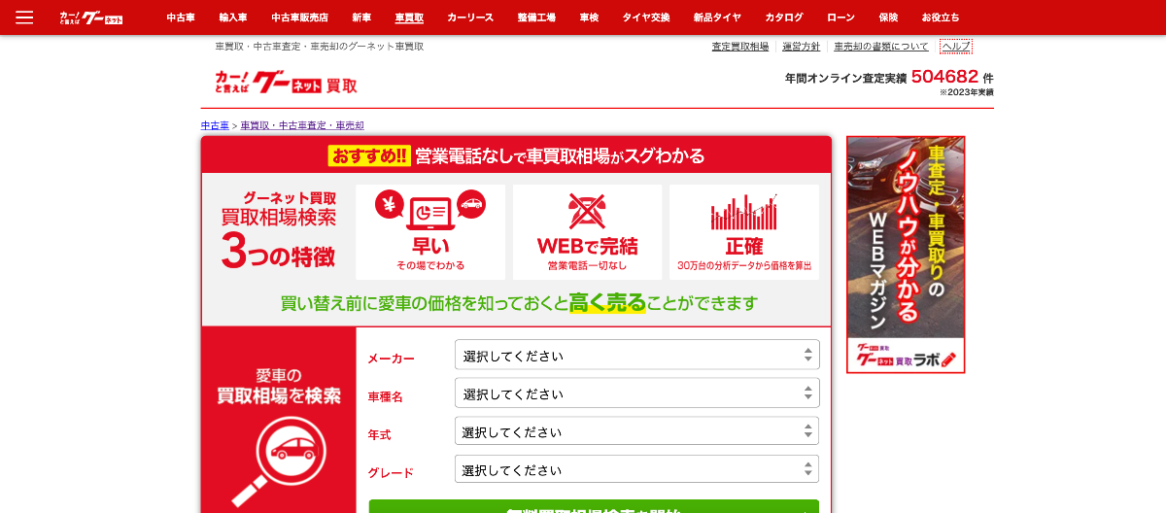Open the カタログ menu item

point(784,17)
